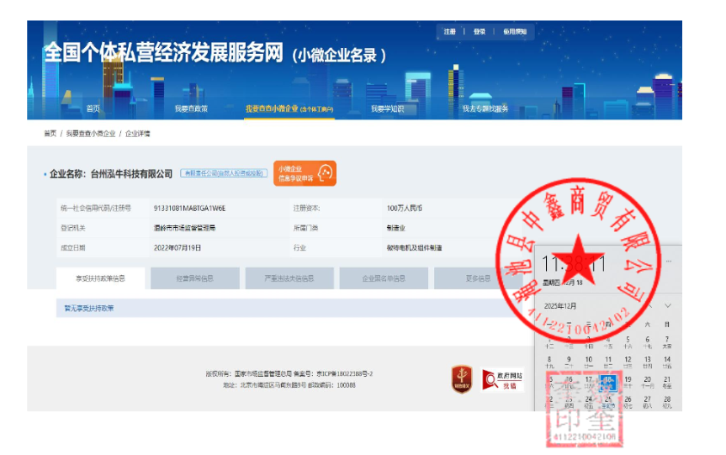Switch to the 更多信息 tab
The image size is (726, 455).
coord(478,278)
